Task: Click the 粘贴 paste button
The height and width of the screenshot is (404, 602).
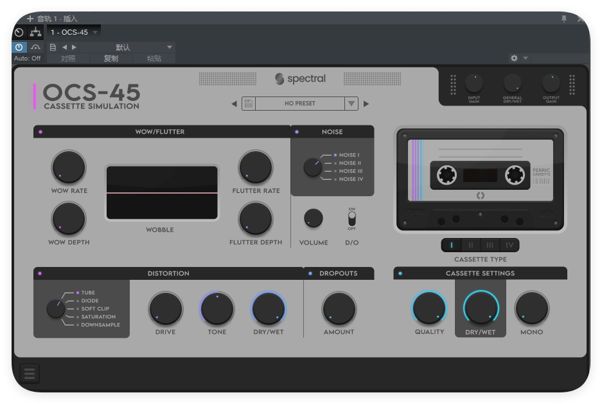Action: click(154, 59)
